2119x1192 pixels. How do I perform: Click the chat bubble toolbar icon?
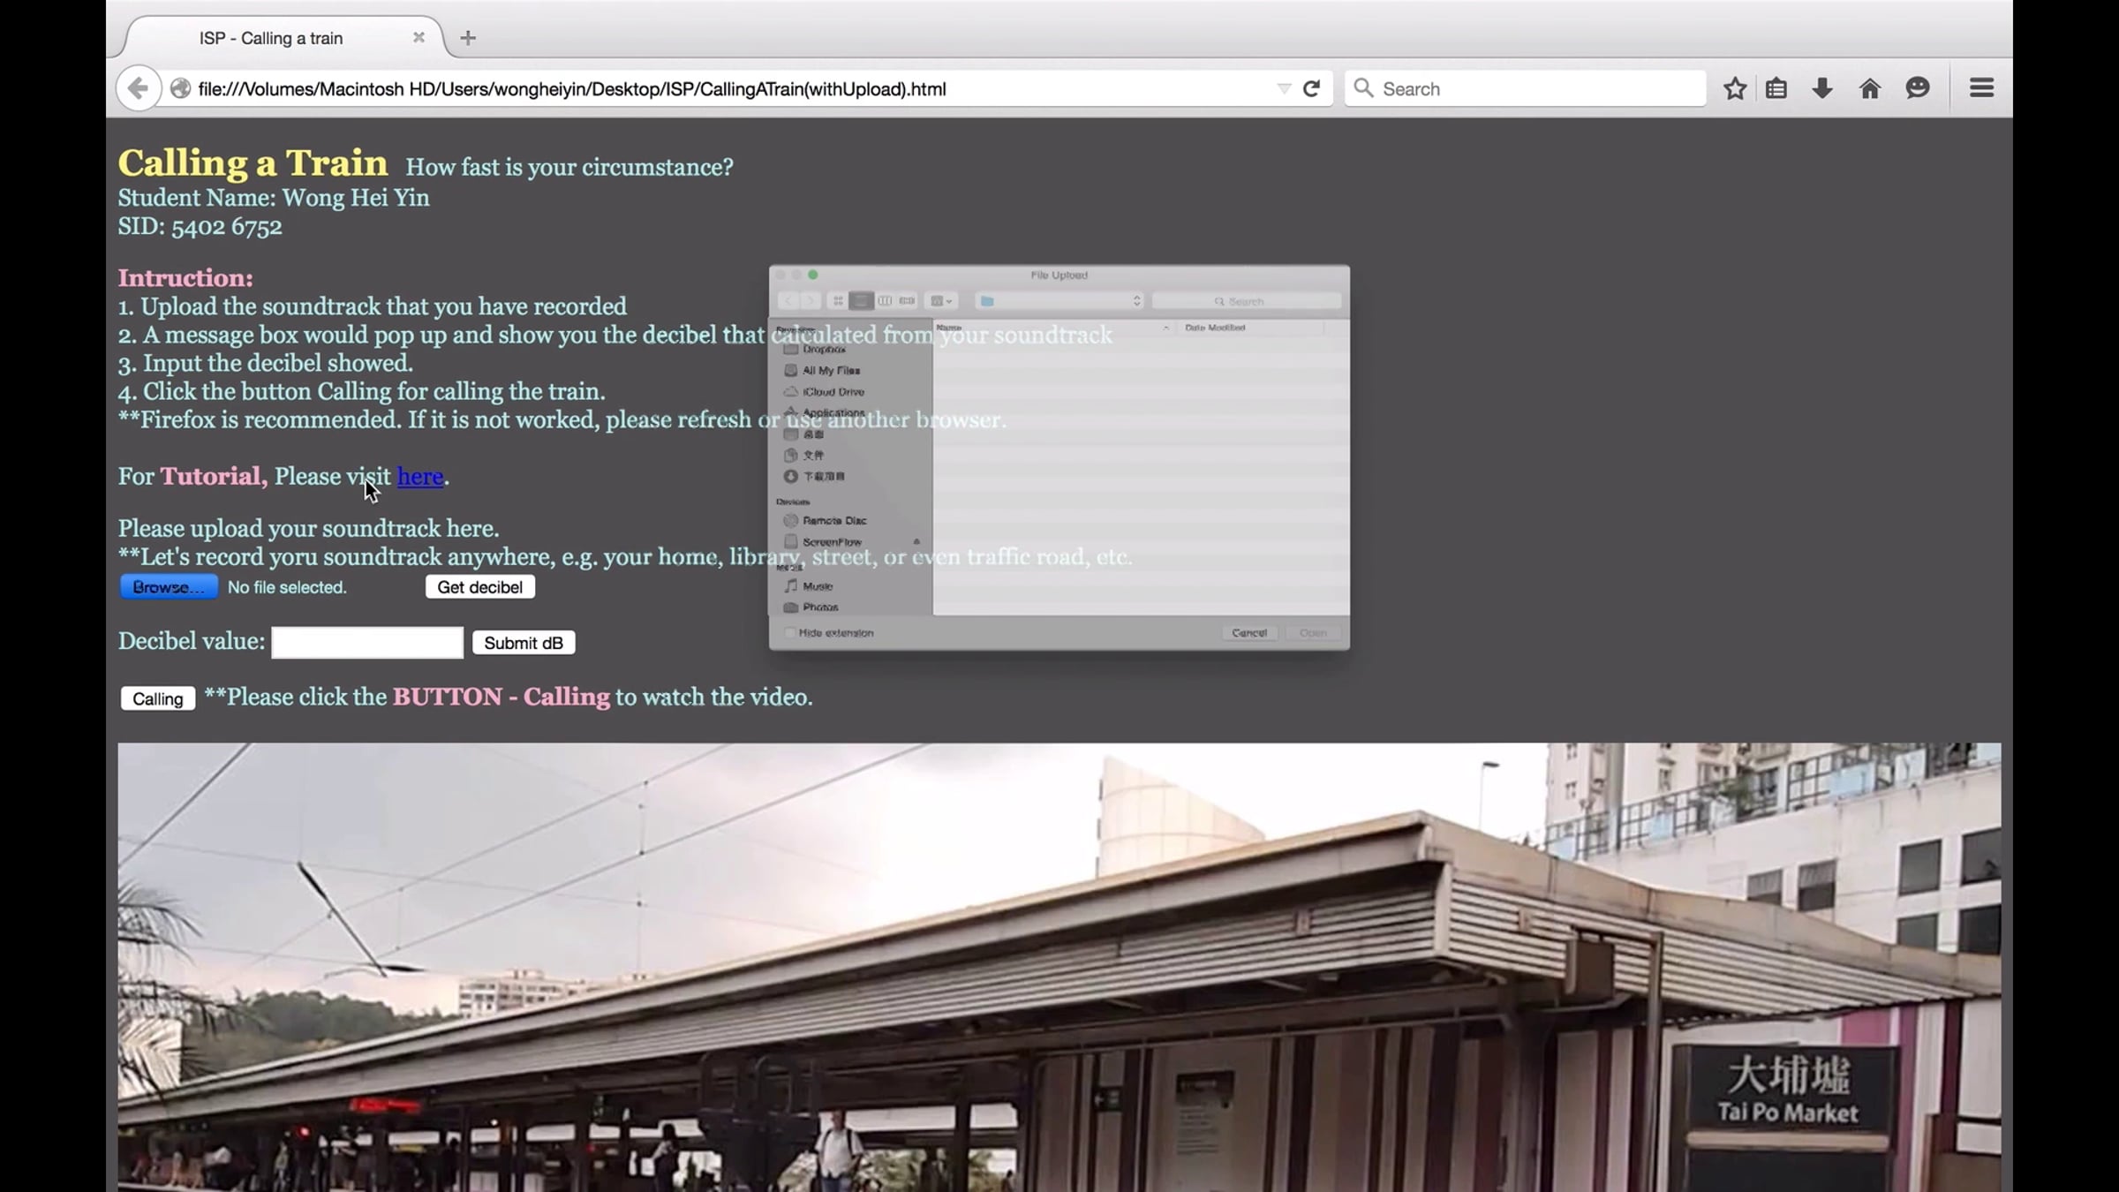click(x=1917, y=88)
